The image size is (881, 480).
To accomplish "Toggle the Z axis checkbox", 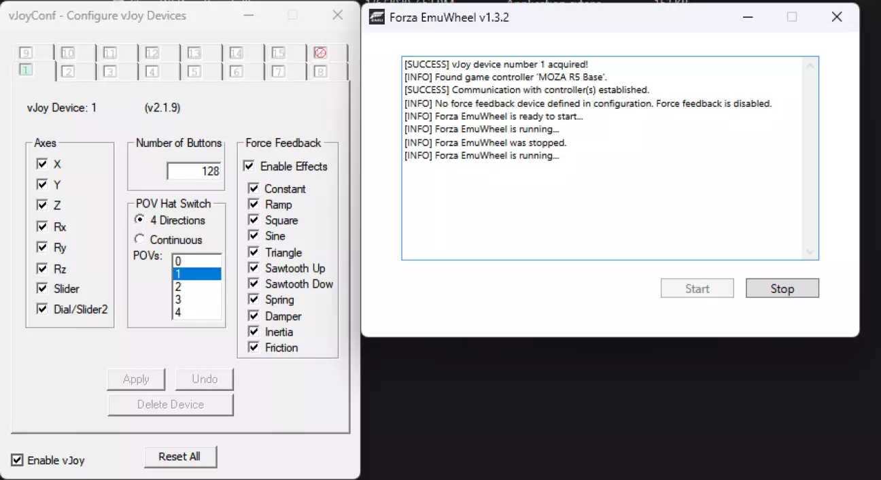I will [42, 205].
